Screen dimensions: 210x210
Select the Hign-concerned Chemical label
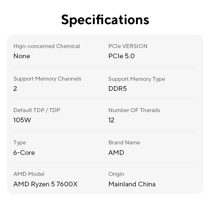click(x=47, y=46)
